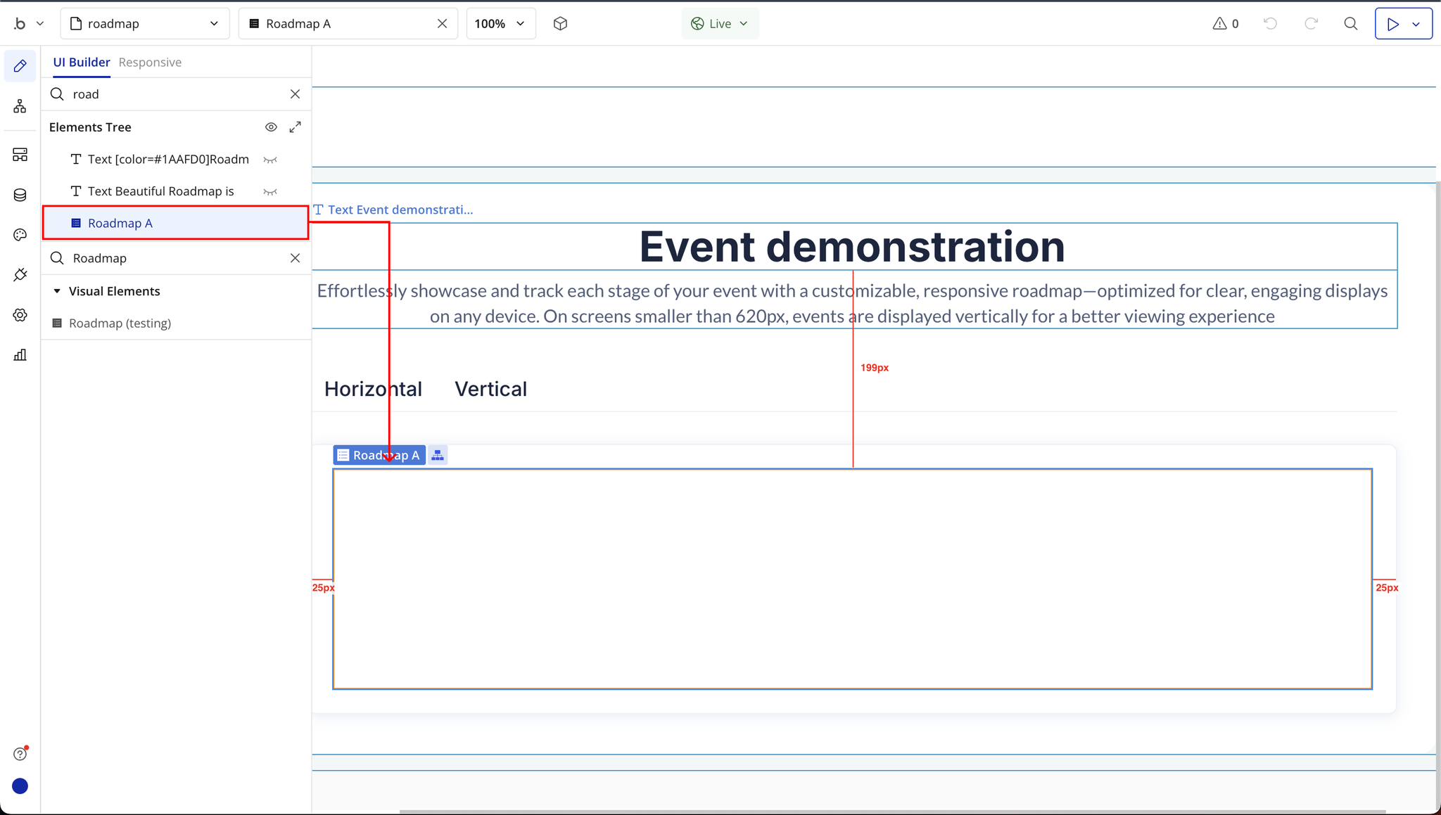Toggle visibility of Text [color=#1AAFD0]Roadm element
Image resolution: width=1441 pixels, height=815 pixels.
point(270,160)
